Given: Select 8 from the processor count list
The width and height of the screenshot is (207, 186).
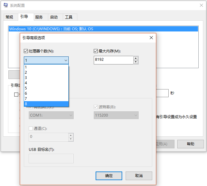Looking at the screenshot, I should click(x=46, y=104).
